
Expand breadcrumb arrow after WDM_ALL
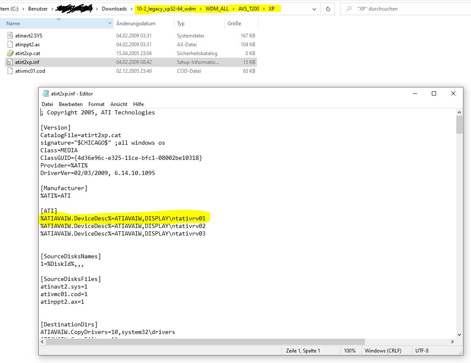[x=233, y=9]
